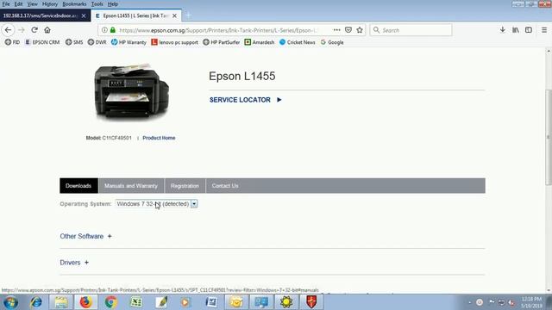Viewport: 552px width, 310px height.
Task: Open the EPSON CRM bookmark
Action: (42, 42)
